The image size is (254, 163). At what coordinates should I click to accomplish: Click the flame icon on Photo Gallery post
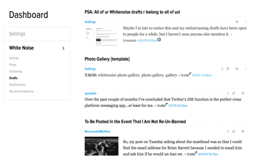point(227,69)
